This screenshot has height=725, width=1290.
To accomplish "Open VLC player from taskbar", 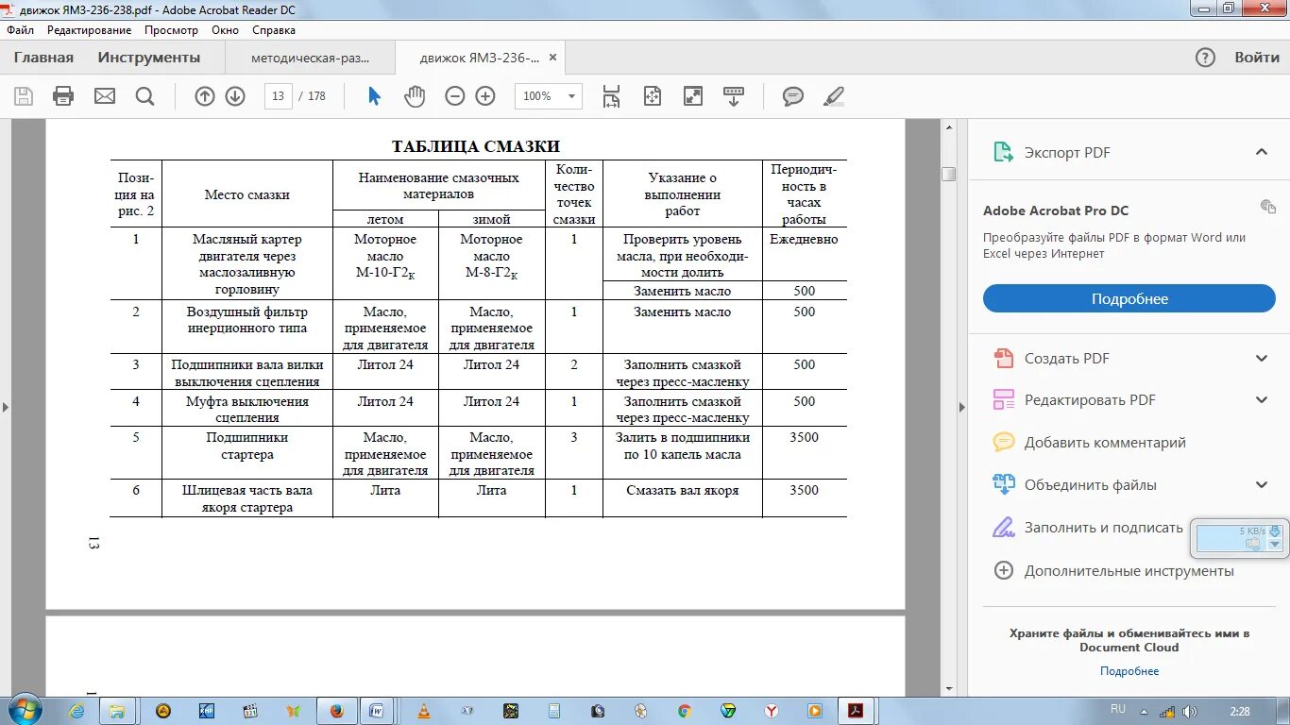I will click(x=424, y=711).
